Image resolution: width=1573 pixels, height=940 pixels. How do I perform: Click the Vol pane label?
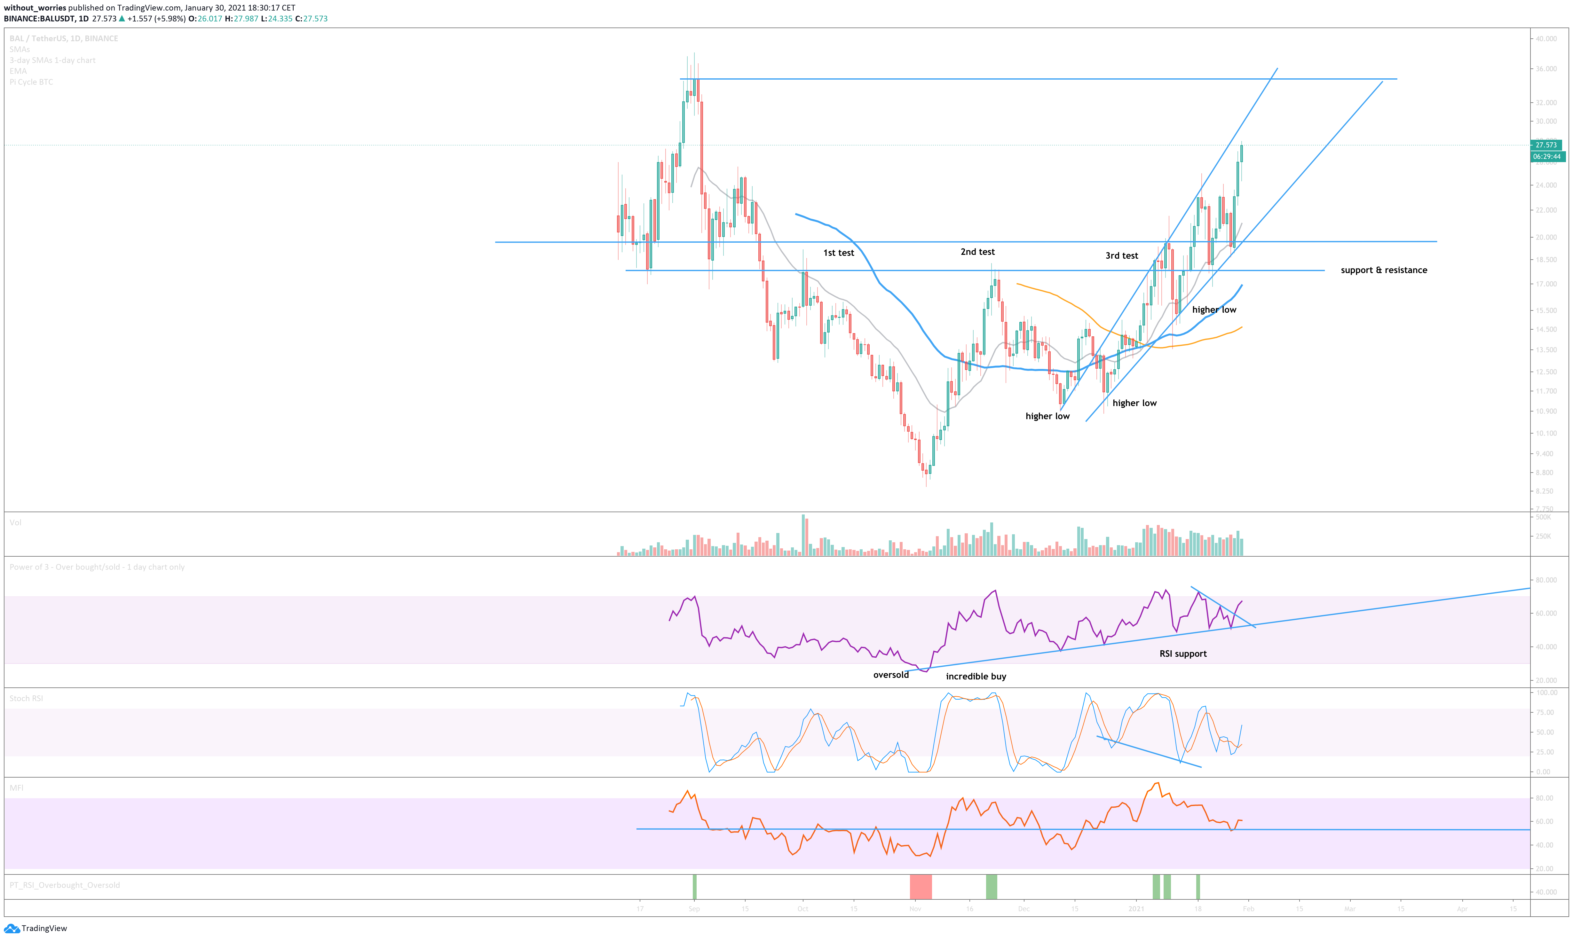point(15,522)
